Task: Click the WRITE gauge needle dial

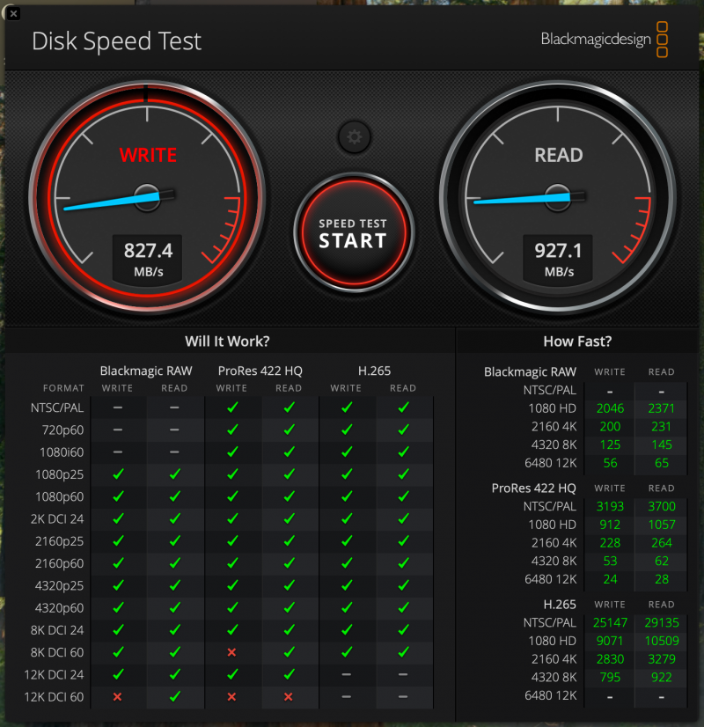Action: pos(147,195)
